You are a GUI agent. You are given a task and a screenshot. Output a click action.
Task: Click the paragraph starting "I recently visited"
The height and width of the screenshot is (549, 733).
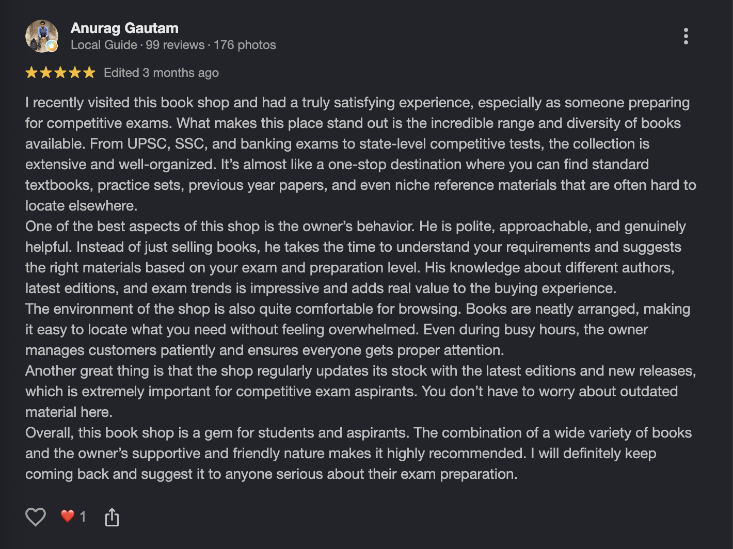361,154
